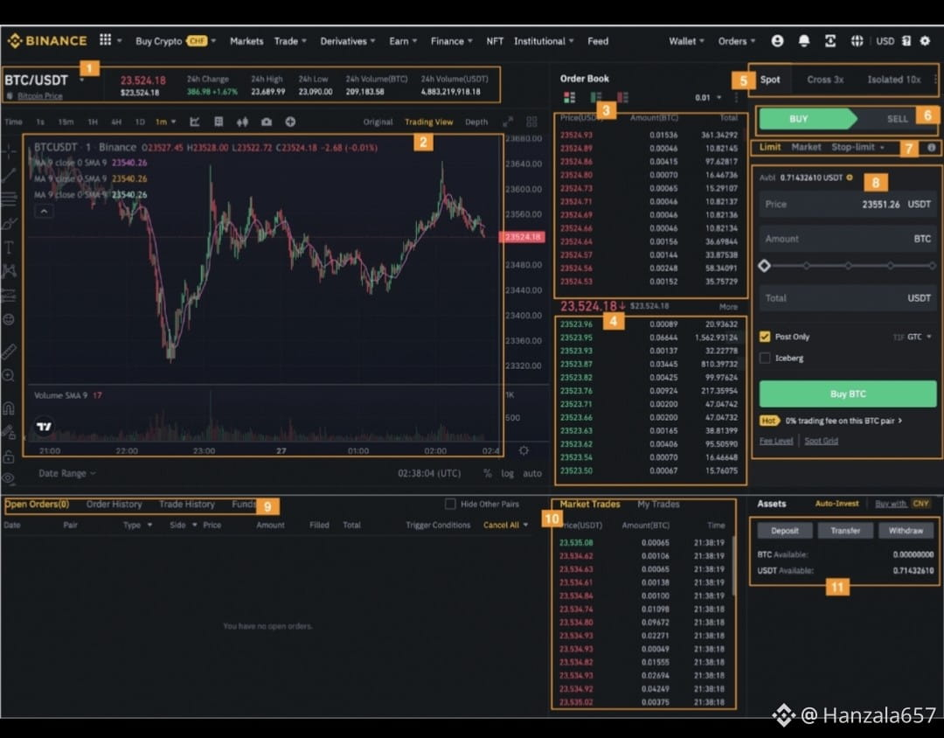Open the user profile icon

pyautogui.click(x=777, y=41)
